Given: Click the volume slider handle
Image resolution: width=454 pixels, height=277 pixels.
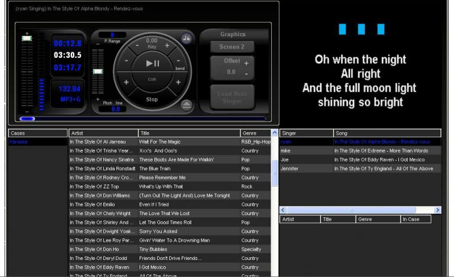Looking at the screenshot, I should [27, 38].
